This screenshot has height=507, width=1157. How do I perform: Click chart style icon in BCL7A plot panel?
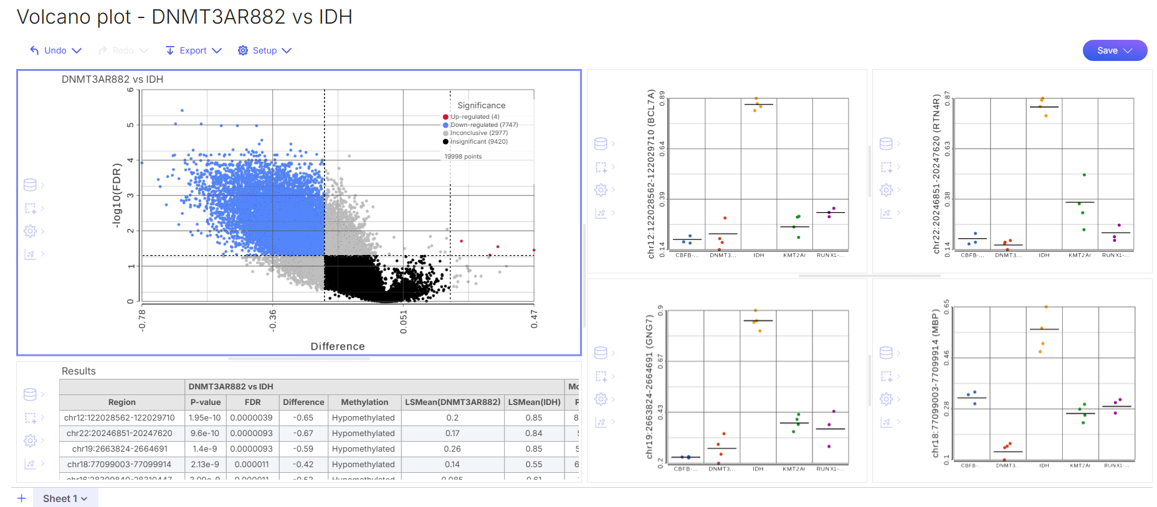pos(601,213)
